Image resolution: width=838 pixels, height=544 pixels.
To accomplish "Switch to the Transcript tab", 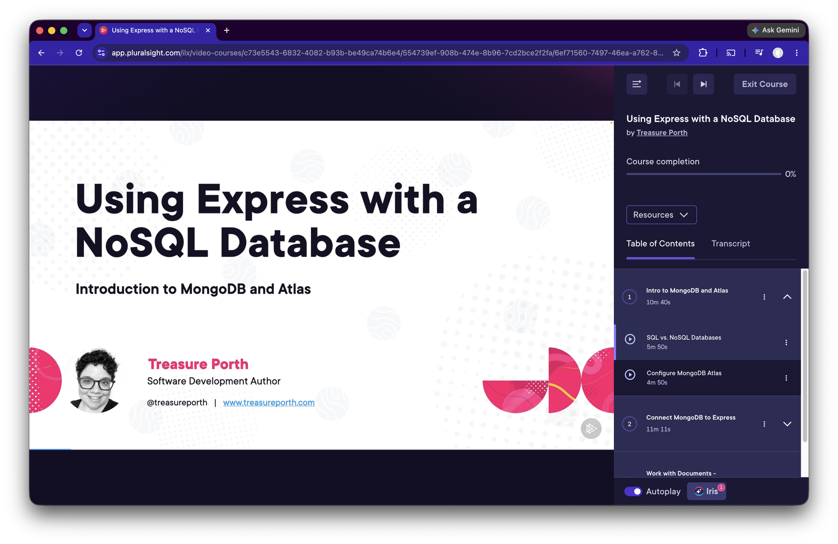I will tap(731, 244).
